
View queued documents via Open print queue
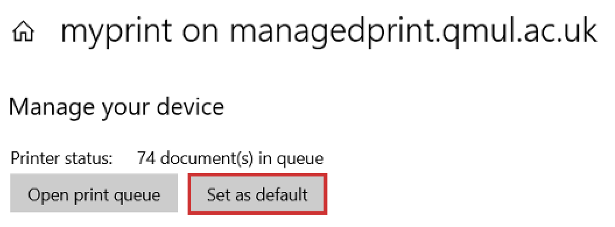click(x=94, y=193)
